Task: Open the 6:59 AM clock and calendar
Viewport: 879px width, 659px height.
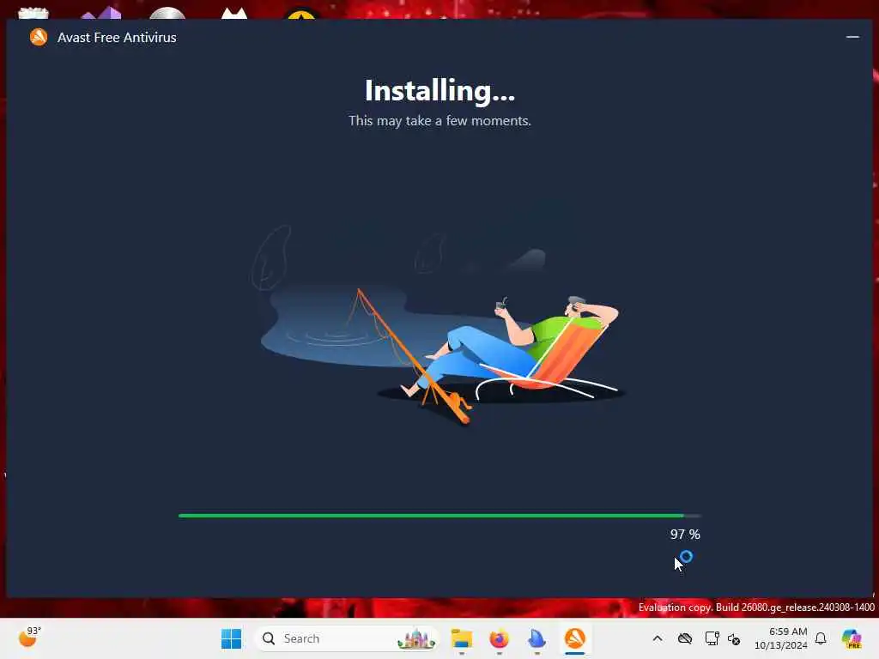Action: pyautogui.click(x=781, y=638)
